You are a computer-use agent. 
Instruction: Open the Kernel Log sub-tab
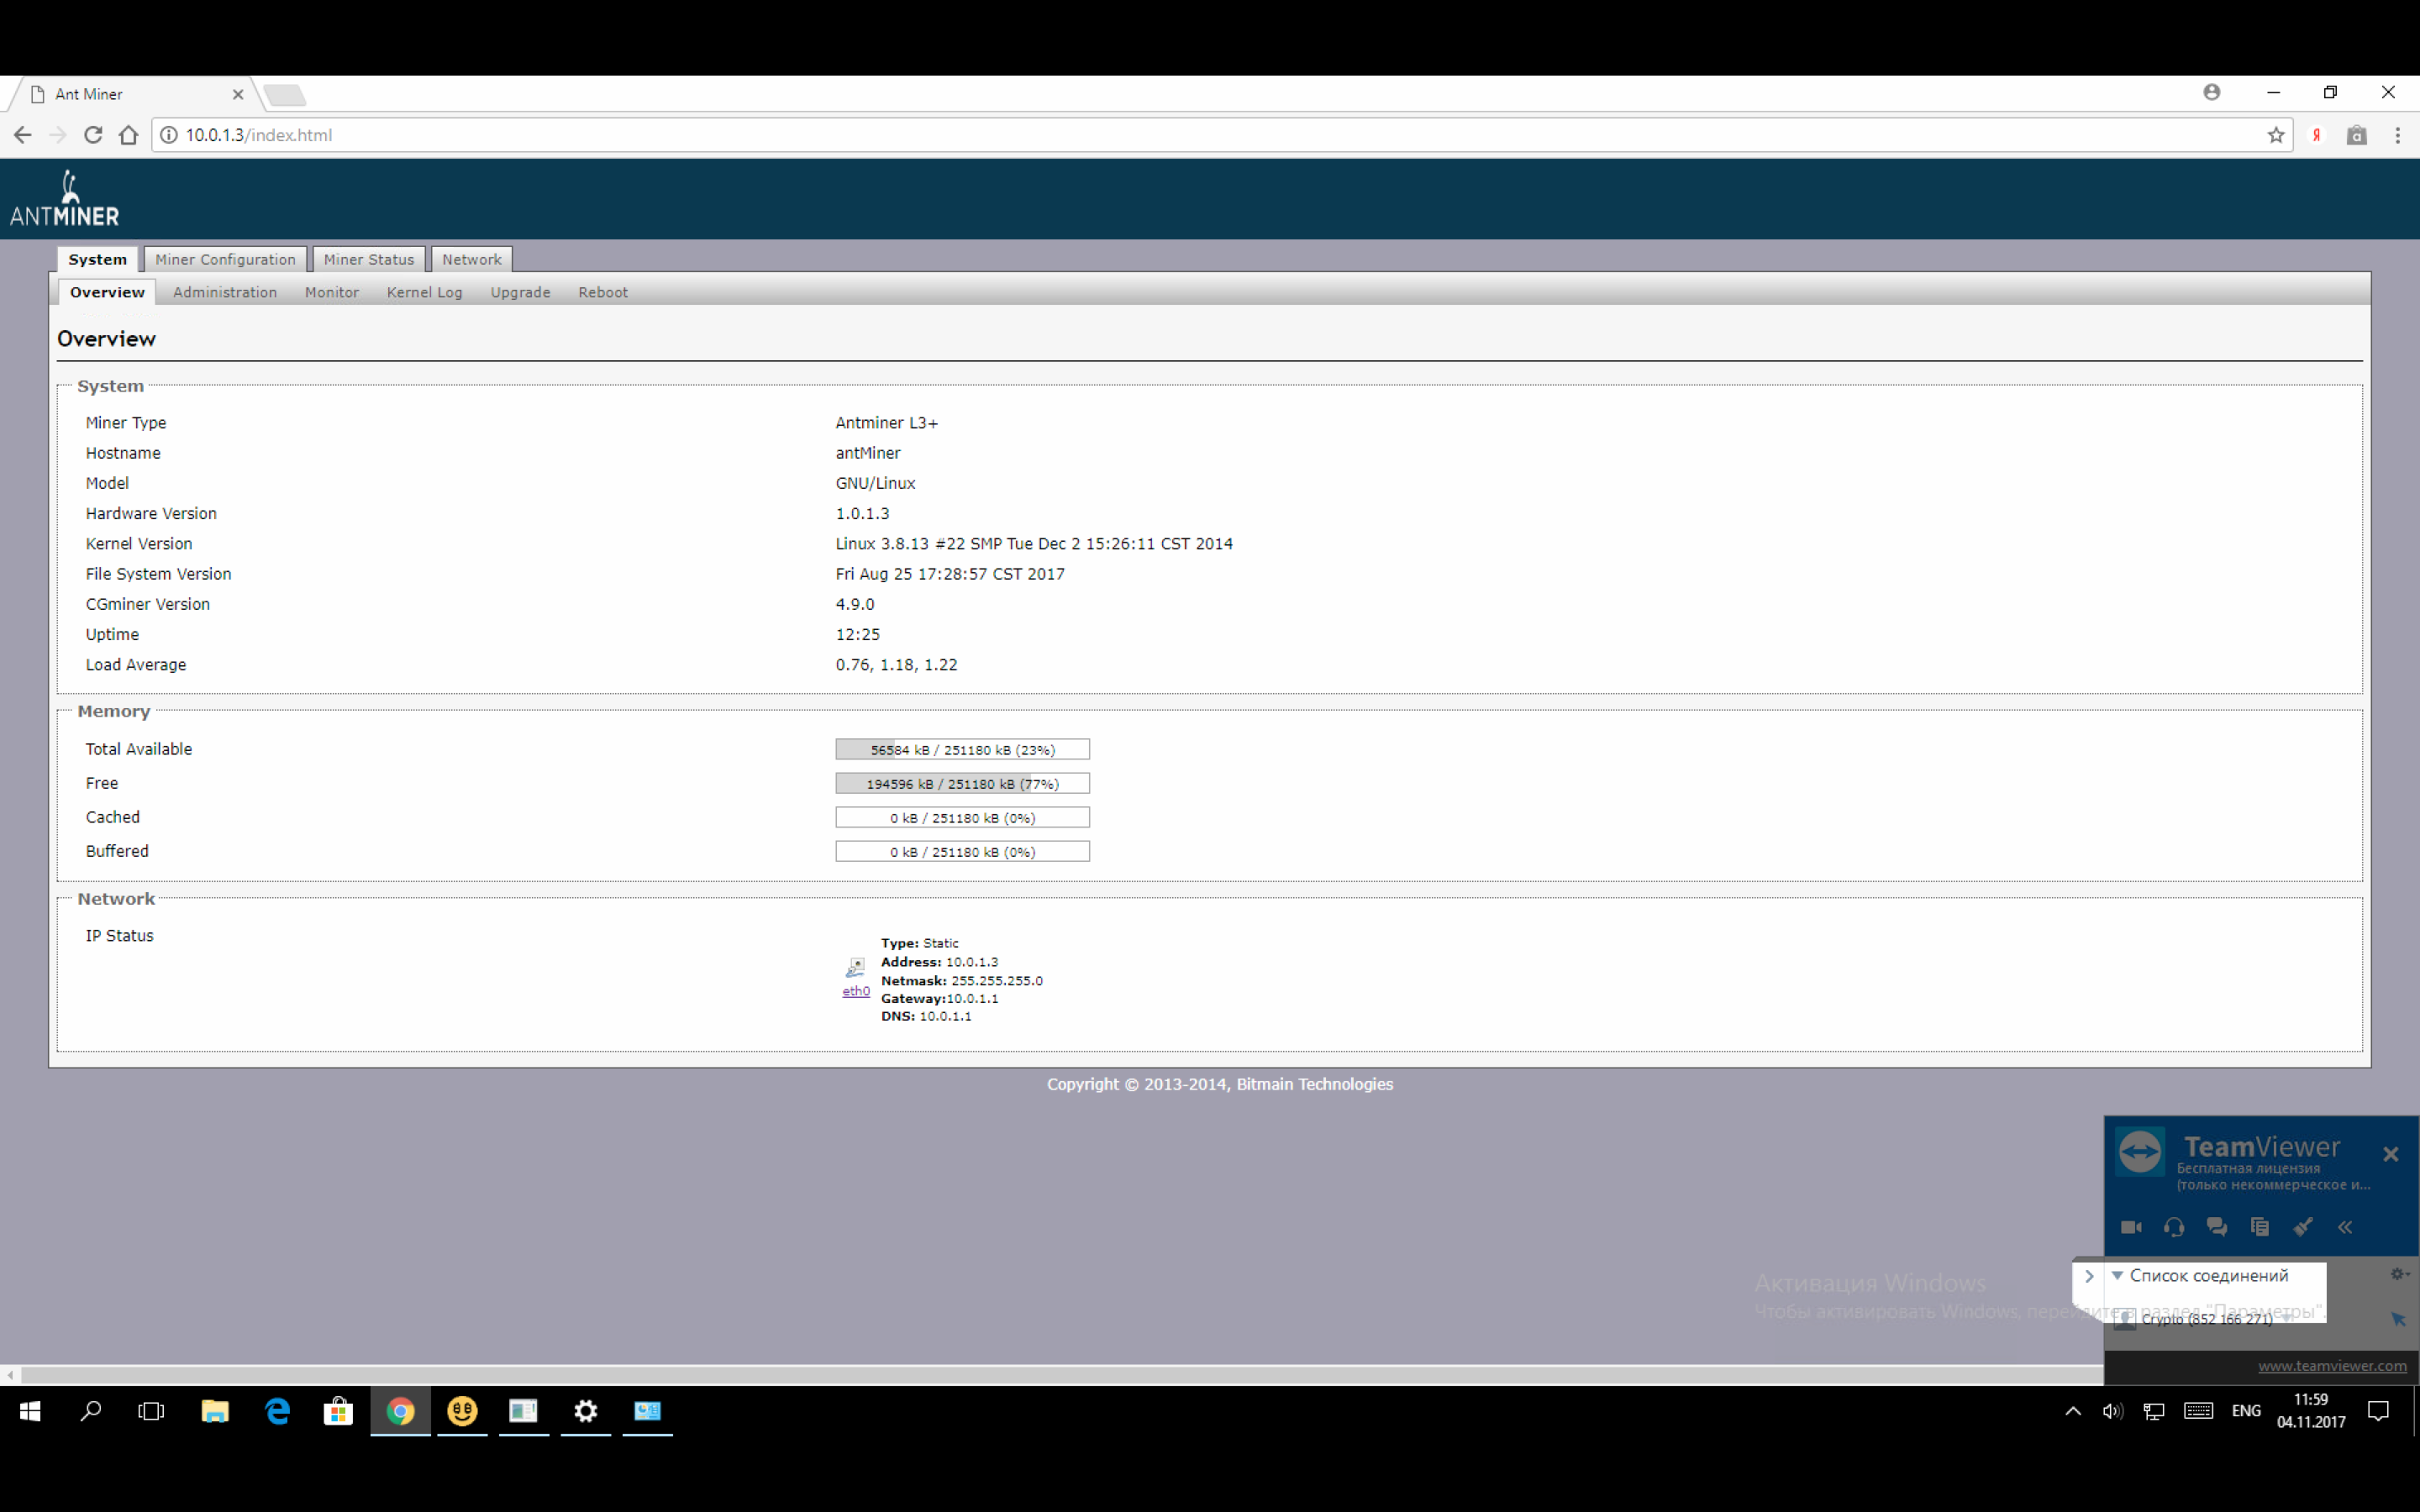tap(424, 292)
